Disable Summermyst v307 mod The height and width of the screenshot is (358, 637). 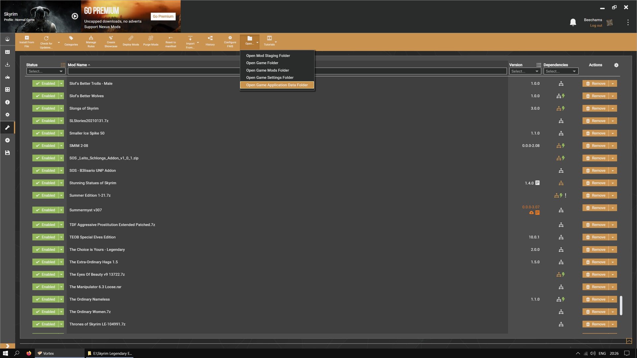45,210
